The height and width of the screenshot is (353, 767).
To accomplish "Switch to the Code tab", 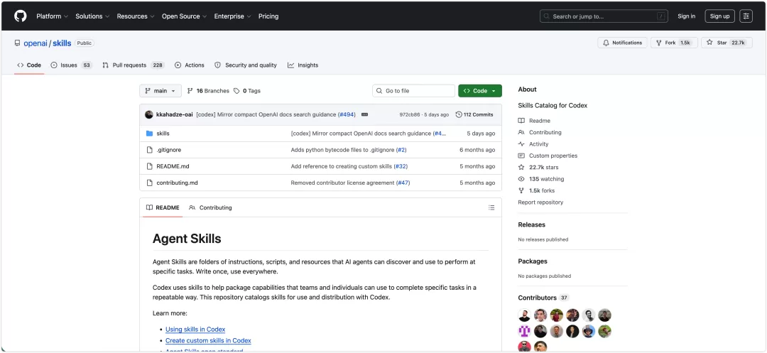I will 29,65.
